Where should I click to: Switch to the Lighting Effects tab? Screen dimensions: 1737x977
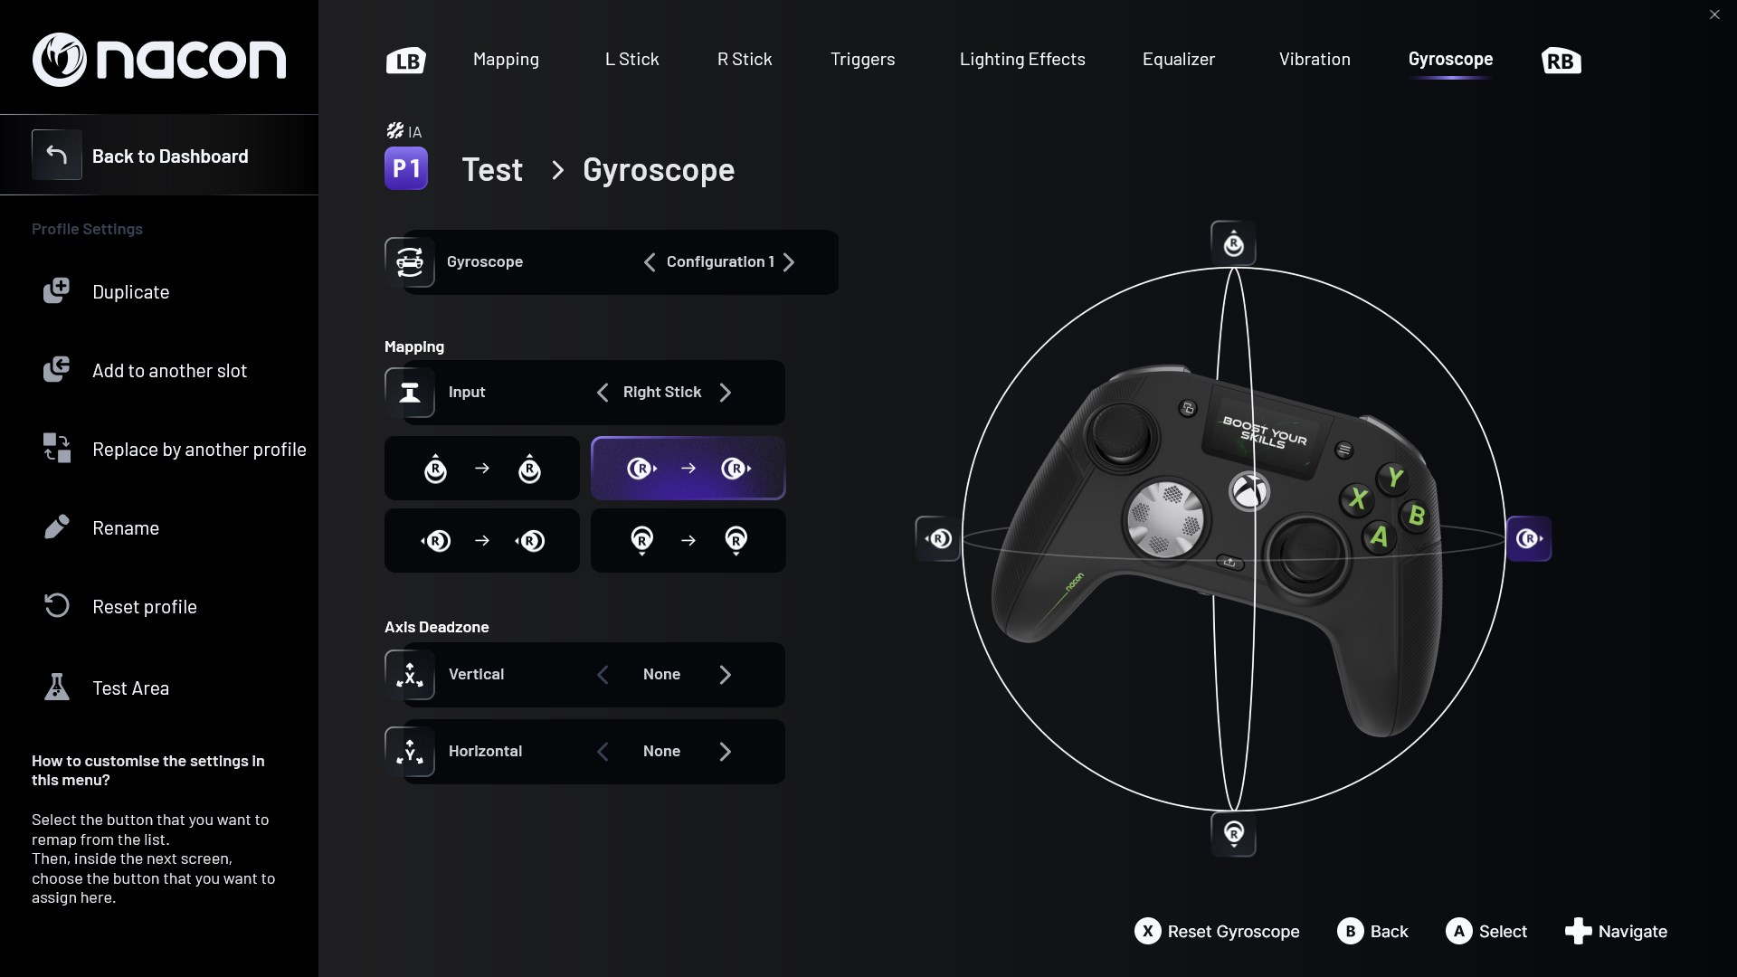1022,59
